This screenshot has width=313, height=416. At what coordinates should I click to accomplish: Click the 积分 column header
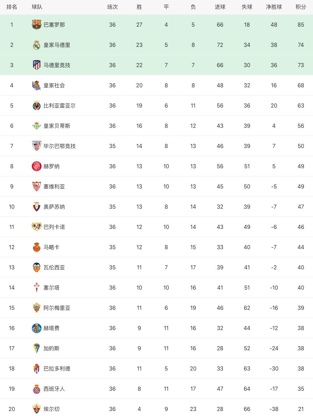[x=301, y=7]
